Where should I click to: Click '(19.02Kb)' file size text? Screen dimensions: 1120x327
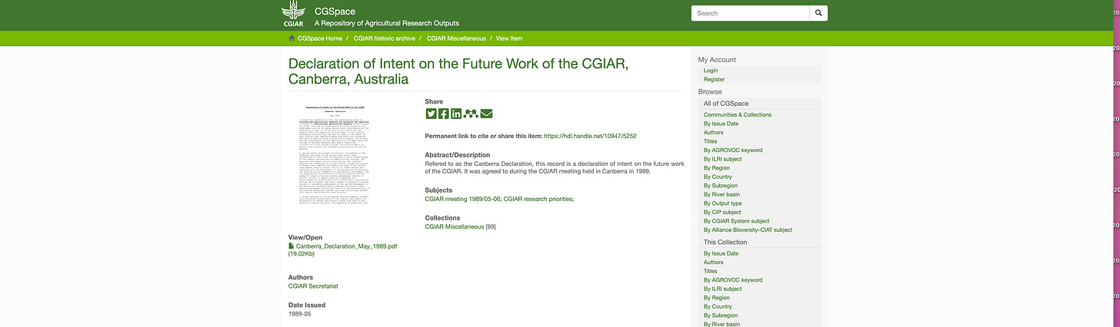[x=301, y=253]
